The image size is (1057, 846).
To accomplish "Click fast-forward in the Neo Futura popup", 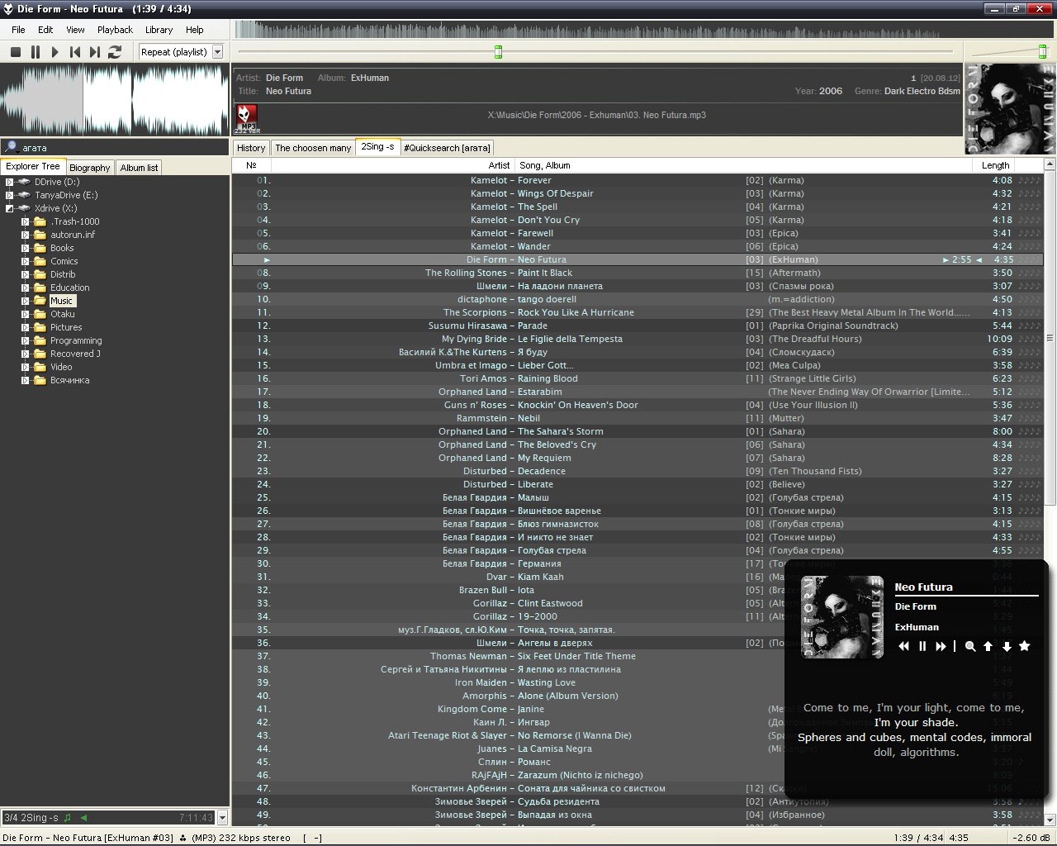I will [941, 647].
